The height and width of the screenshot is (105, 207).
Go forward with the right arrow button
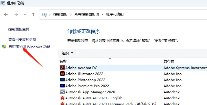click(16, 14)
